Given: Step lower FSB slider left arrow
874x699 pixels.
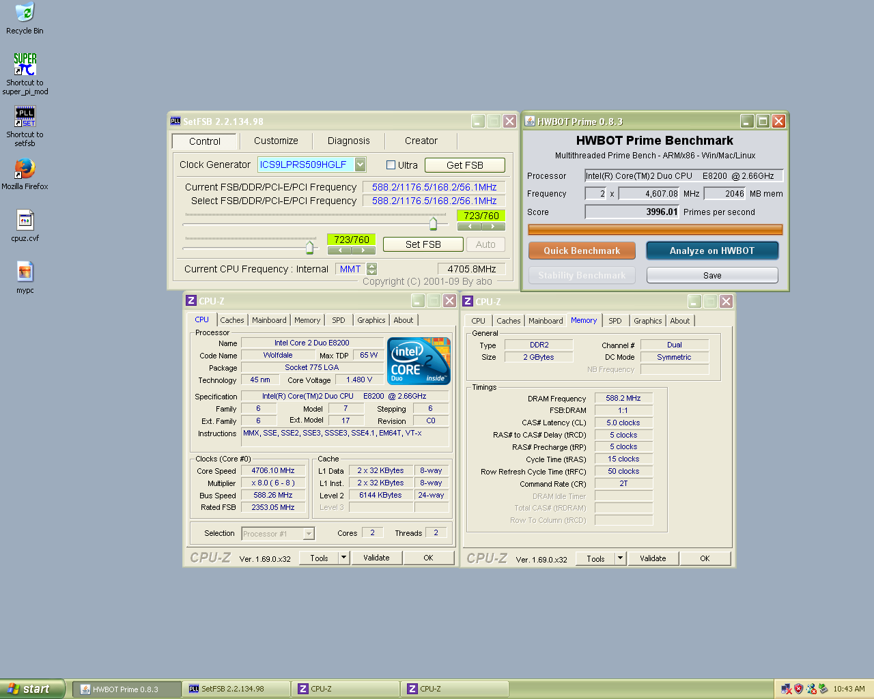Looking at the screenshot, I should 339,251.
